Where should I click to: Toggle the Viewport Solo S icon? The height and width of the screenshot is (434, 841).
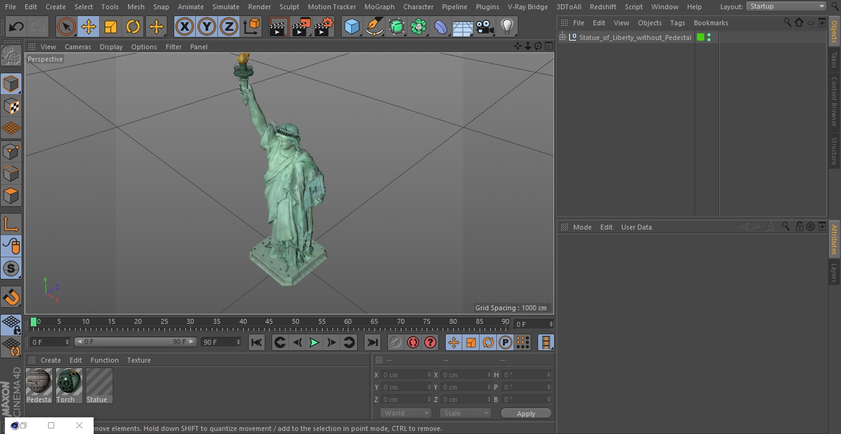(x=11, y=268)
